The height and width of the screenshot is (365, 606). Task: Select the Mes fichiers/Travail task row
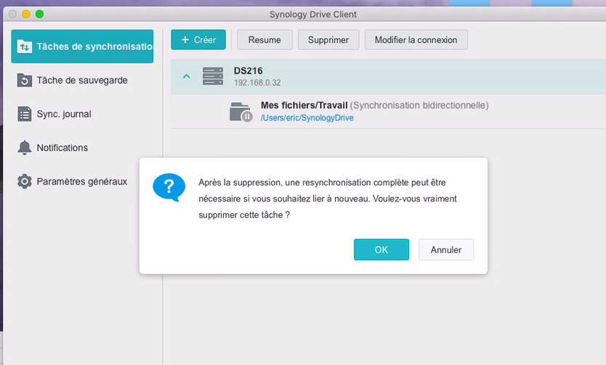point(389,111)
